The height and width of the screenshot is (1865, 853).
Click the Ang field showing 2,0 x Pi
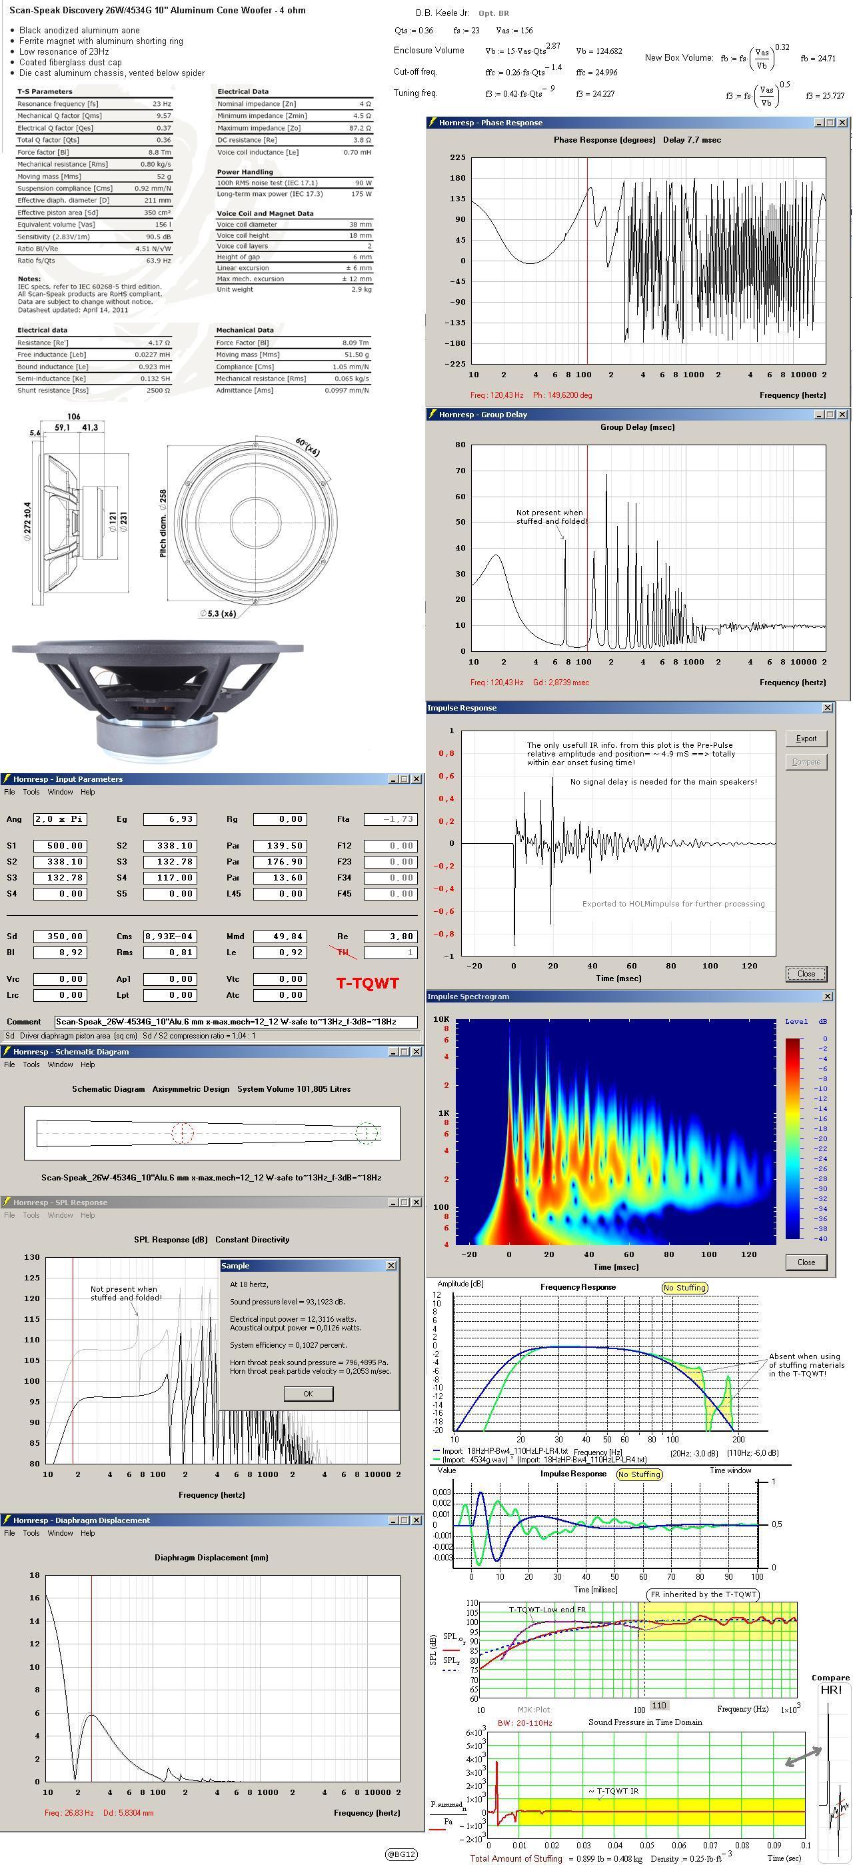pyautogui.click(x=60, y=819)
